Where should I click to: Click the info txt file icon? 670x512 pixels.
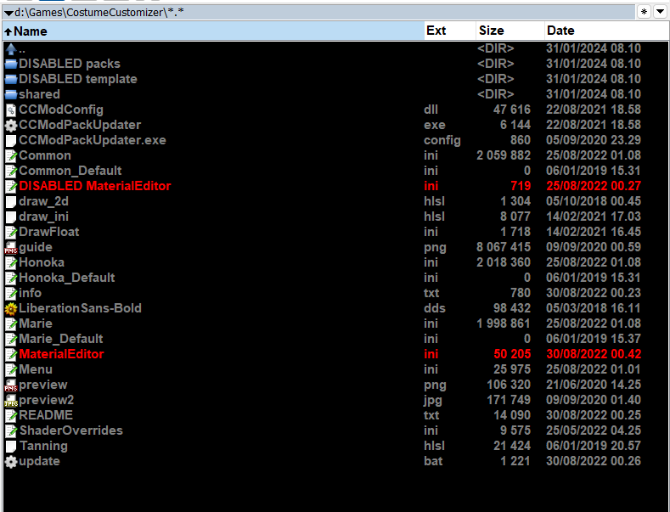click(11, 293)
